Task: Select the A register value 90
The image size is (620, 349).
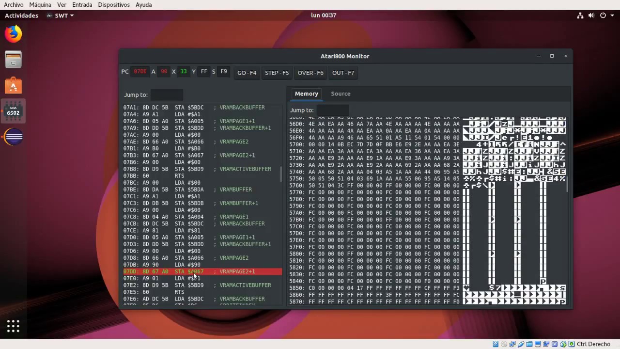Action: click(164, 72)
